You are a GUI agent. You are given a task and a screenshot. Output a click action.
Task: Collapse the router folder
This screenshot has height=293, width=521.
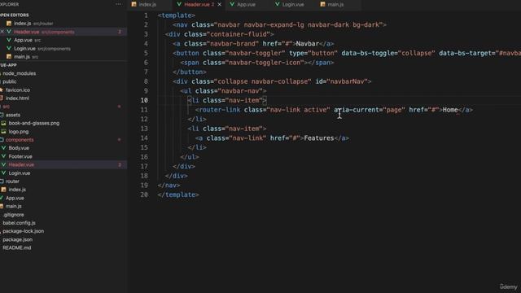click(12, 181)
